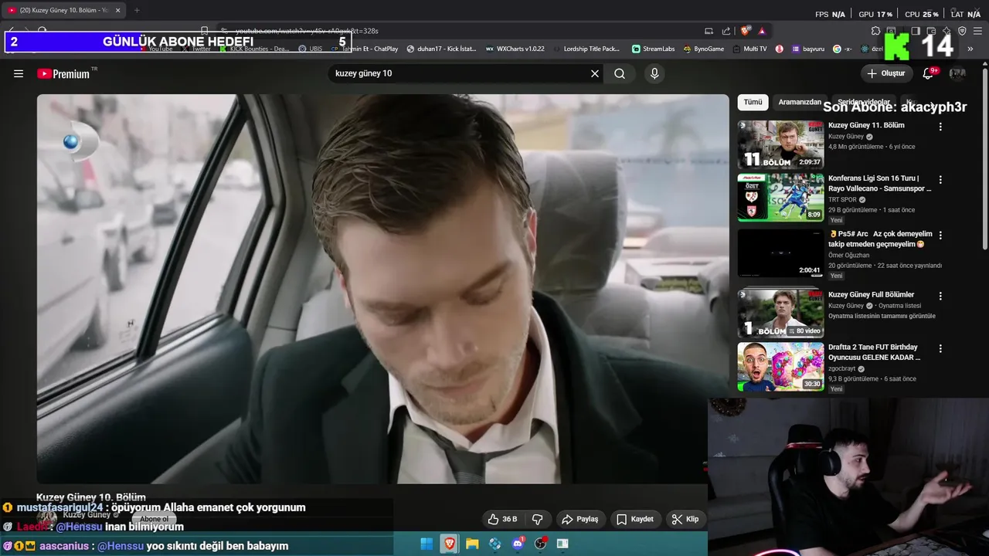
Task: Open the StreamLabs bookmark
Action: pos(653,49)
